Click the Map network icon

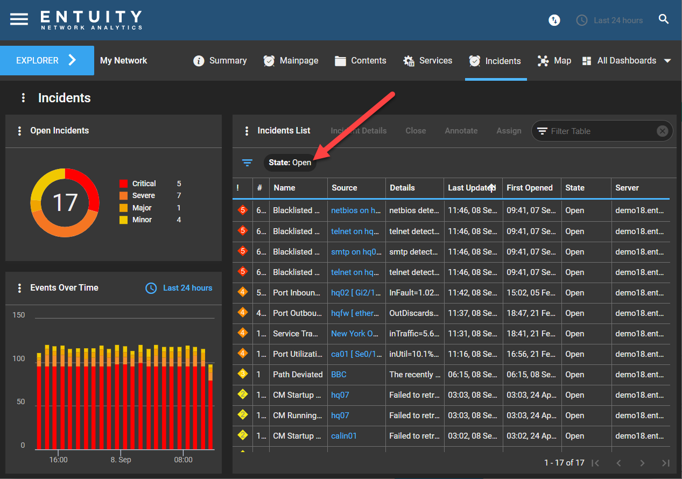coord(543,61)
